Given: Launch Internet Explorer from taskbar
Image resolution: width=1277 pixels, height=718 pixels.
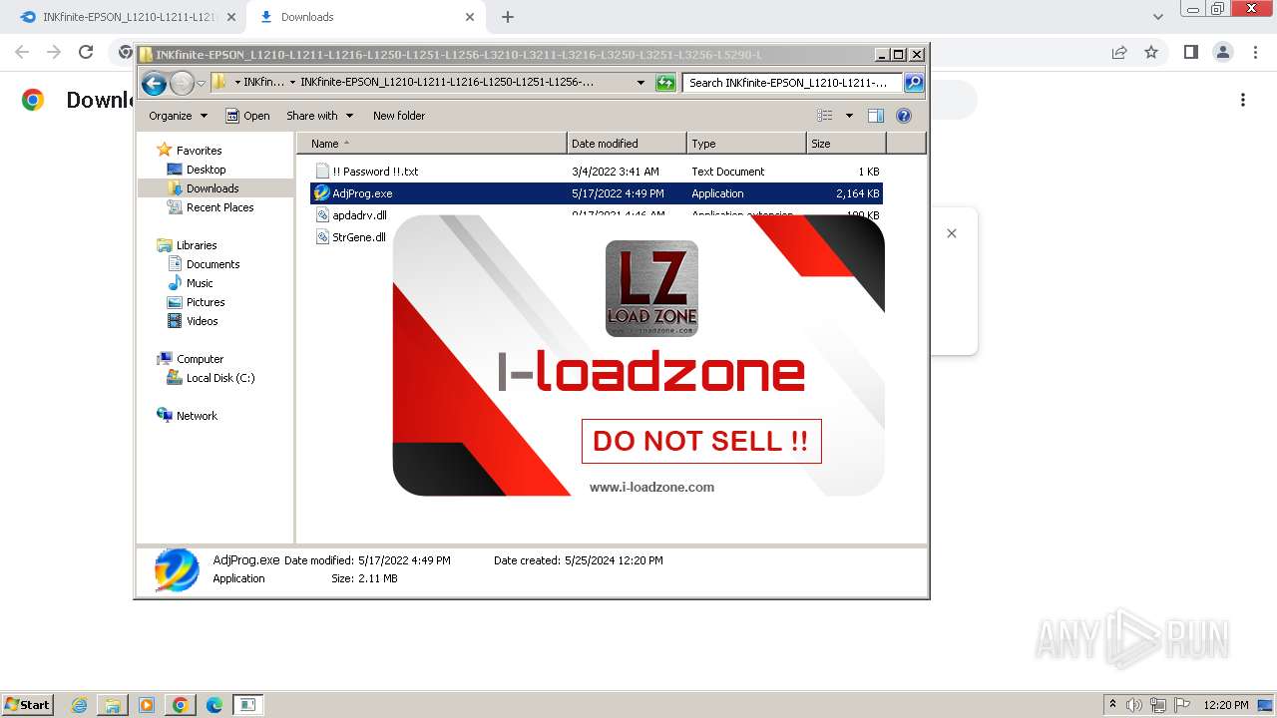Looking at the screenshot, I should tap(80, 705).
